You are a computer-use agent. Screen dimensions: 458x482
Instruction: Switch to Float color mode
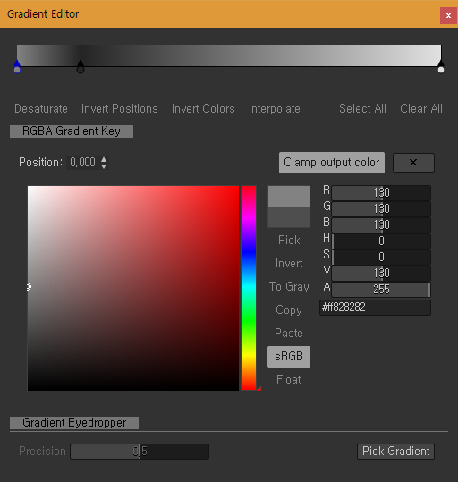(x=289, y=380)
